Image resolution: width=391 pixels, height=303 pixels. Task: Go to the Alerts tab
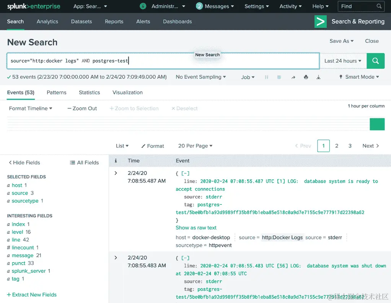click(x=143, y=22)
